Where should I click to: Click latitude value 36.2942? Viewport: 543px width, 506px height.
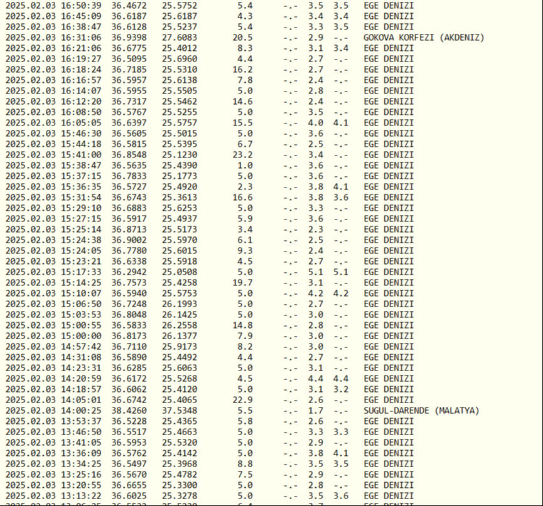coord(129,272)
